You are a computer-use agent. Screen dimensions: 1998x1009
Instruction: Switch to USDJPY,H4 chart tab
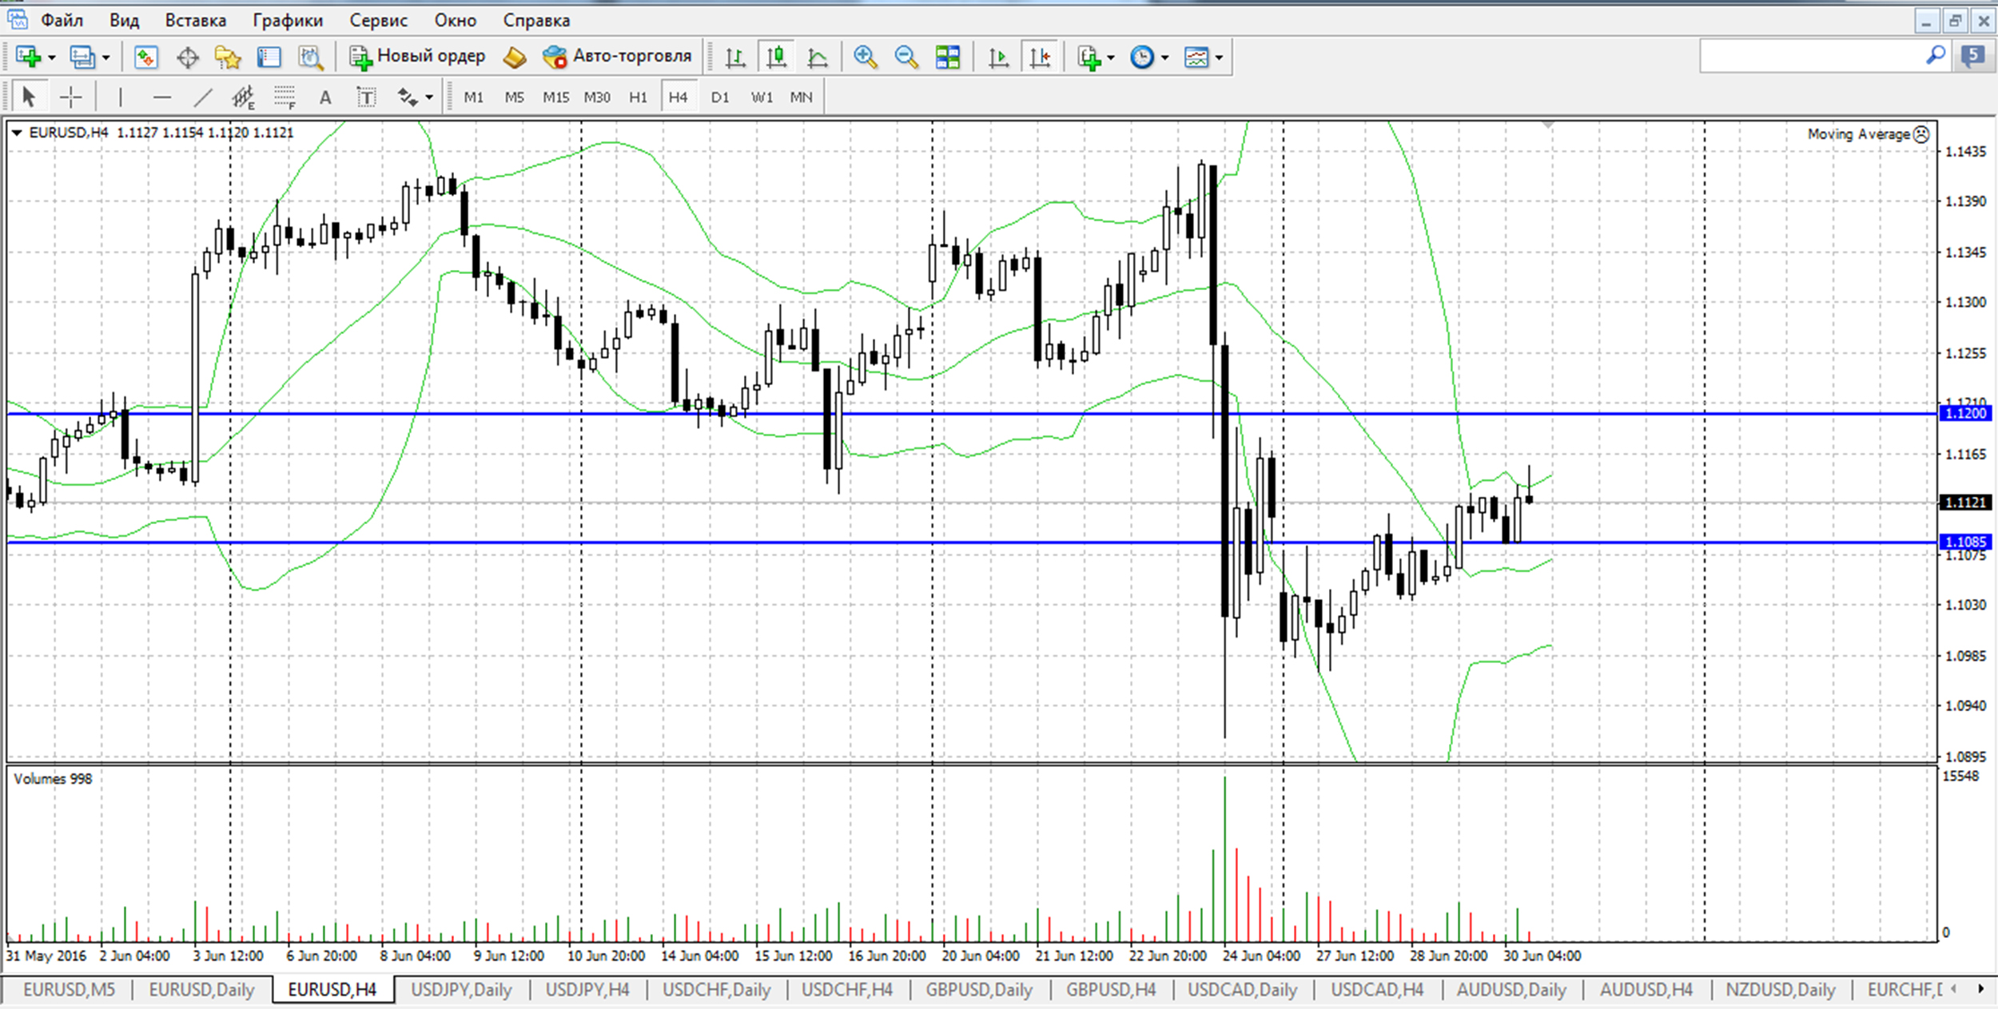point(587,990)
